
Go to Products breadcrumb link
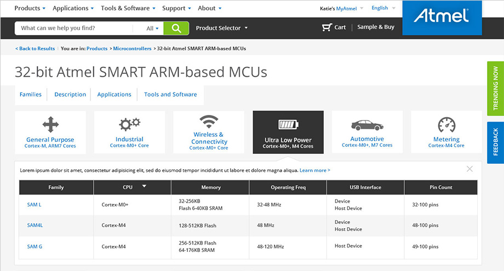97,49
